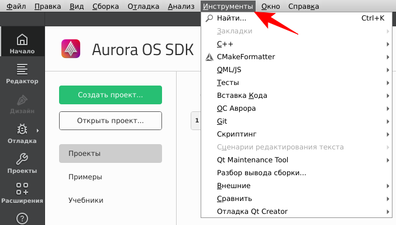The height and width of the screenshot is (225, 396).
Task: Select Тесты menu entry
Action: (x=297, y=83)
